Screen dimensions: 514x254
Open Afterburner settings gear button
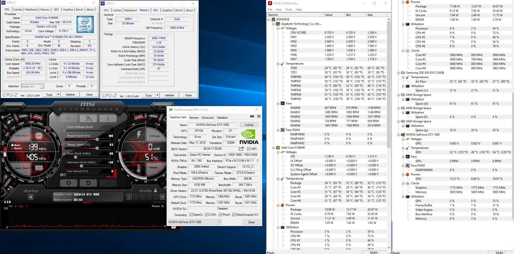[x=68, y=183]
